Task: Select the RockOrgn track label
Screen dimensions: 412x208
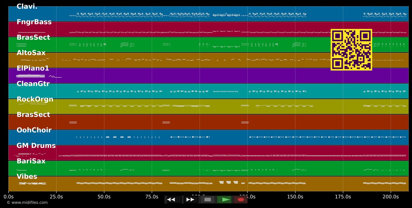Action: [x=35, y=99]
